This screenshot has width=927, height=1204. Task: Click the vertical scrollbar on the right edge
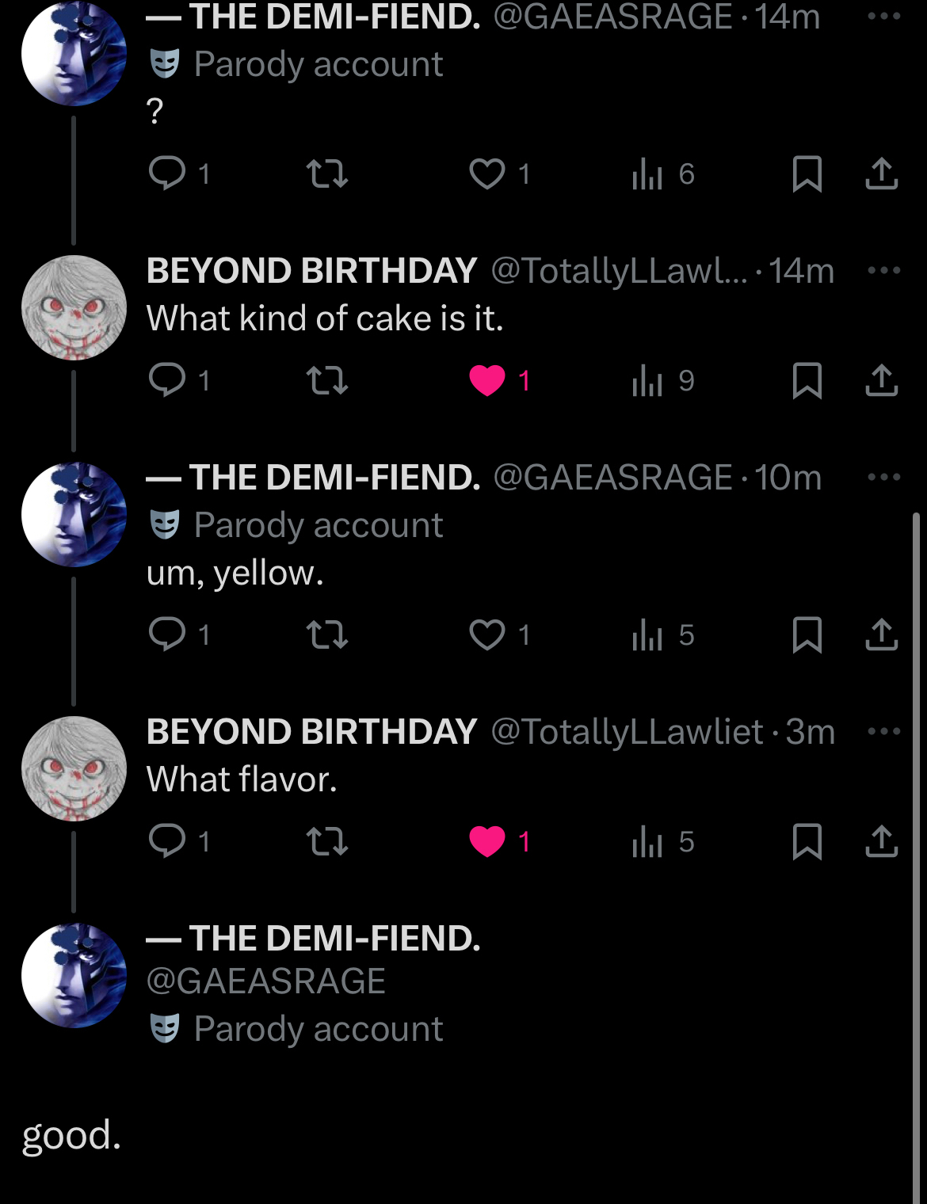pos(916,792)
